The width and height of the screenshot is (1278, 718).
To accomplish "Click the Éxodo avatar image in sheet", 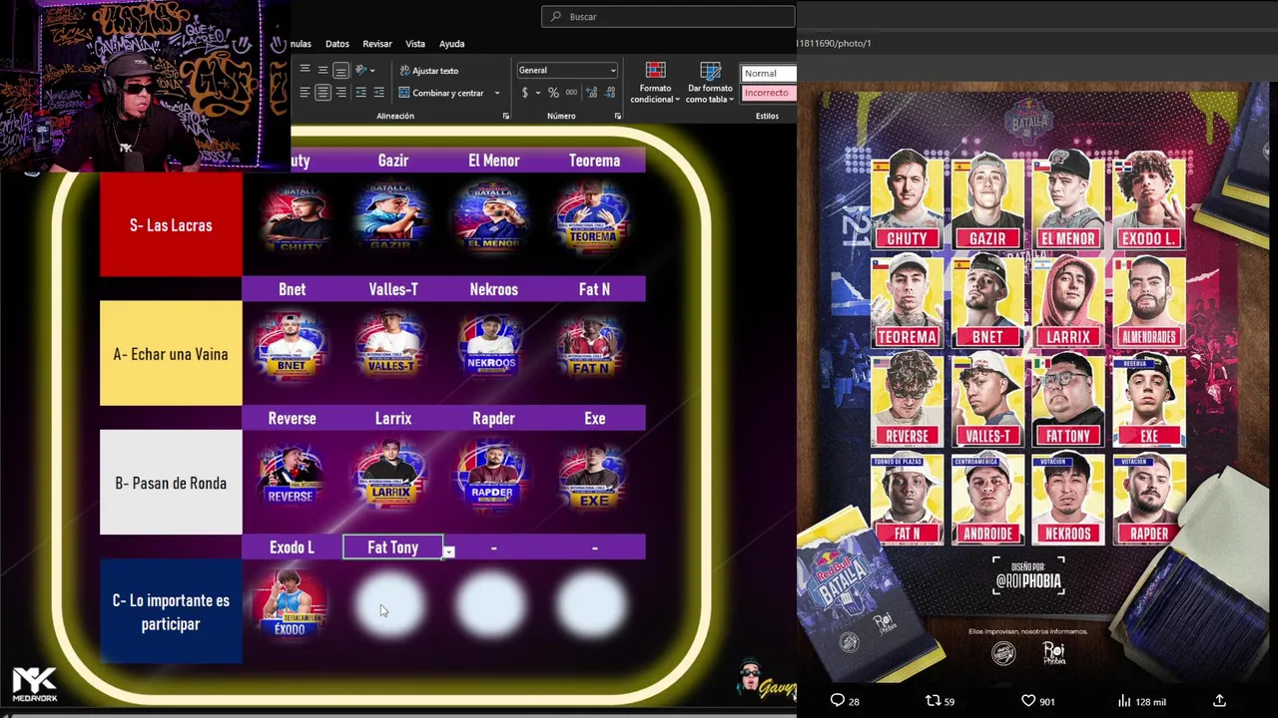I will tap(291, 603).
